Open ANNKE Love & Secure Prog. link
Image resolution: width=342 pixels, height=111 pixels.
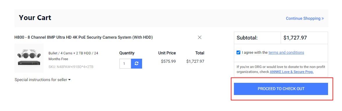click(292, 72)
